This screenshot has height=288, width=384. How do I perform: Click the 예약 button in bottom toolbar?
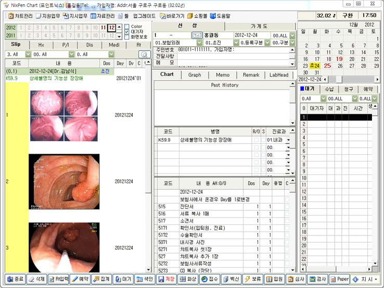[x=80, y=279]
